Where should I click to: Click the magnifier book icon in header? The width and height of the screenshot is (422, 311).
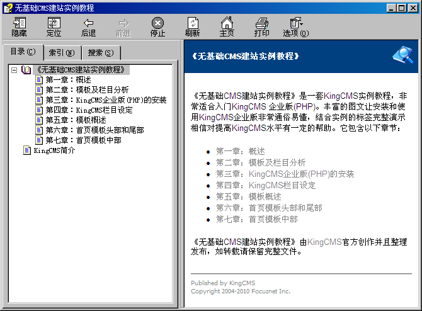pos(403,55)
